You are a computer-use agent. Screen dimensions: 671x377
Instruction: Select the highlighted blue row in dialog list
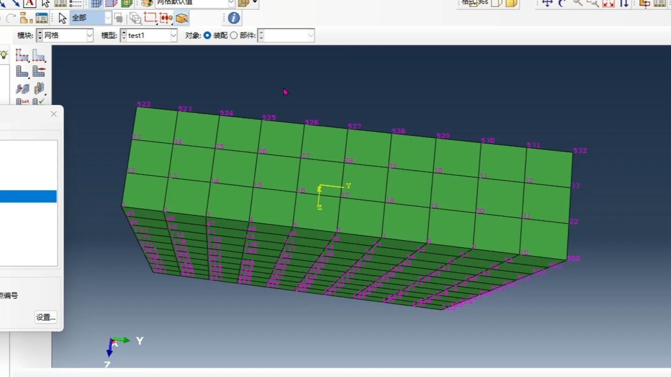pyautogui.click(x=28, y=196)
